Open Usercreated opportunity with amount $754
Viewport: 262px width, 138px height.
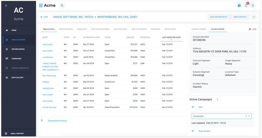pyautogui.click(x=47, y=95)
